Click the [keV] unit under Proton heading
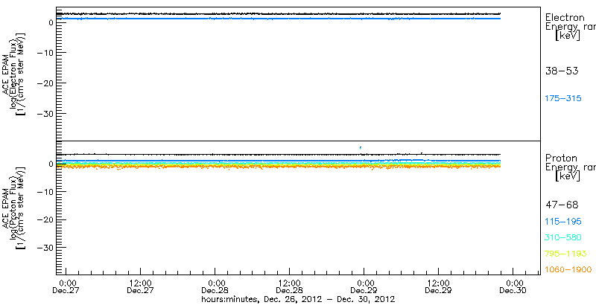Image resolution: width=596 pixels, height=305 pixels. (568, 176)
